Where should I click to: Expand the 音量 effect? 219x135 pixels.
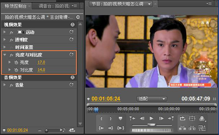[5, 85]
